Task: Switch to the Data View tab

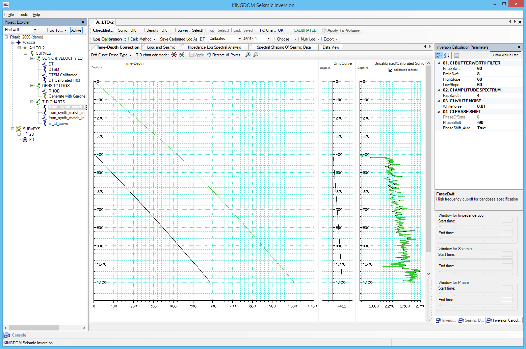Action: pos(331,47)
